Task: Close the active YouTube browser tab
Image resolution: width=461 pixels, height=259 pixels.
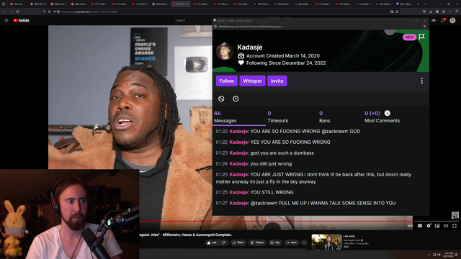Action: [x=187, y=4]
